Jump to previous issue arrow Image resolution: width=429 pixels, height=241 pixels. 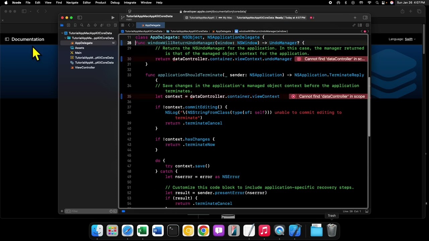(x=362, y=31)
